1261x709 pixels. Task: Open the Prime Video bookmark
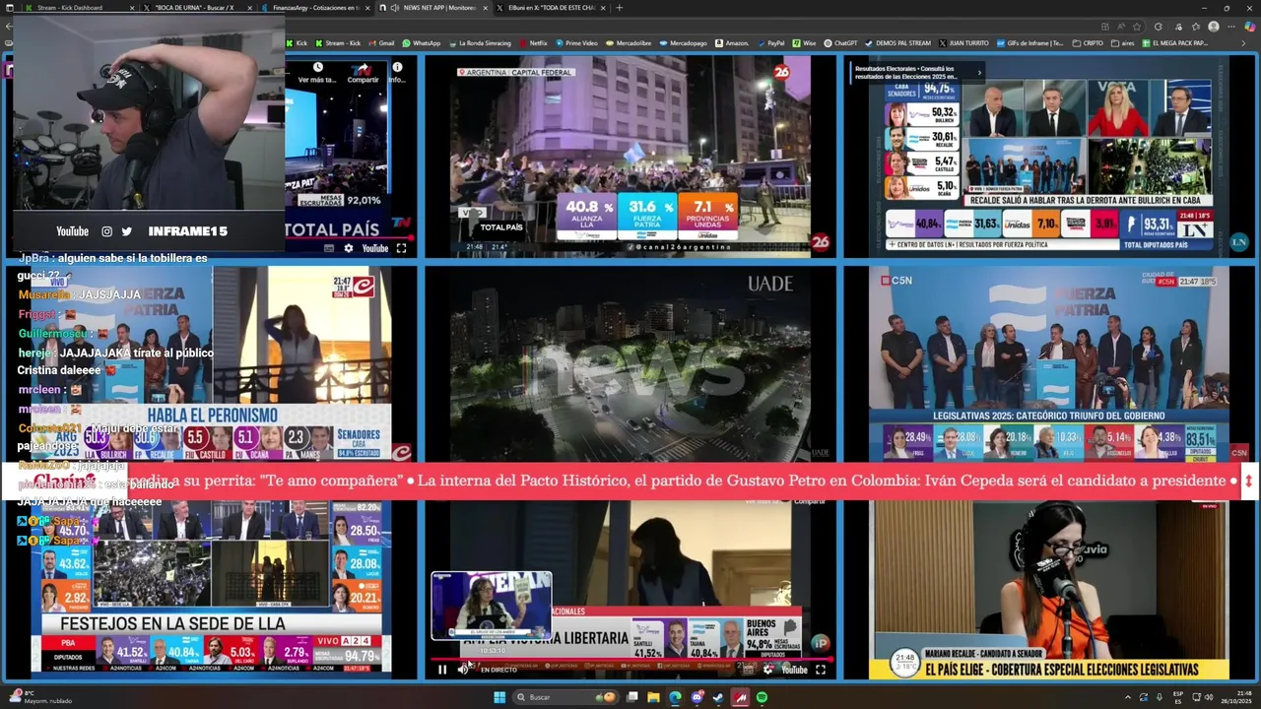[576, 43]
